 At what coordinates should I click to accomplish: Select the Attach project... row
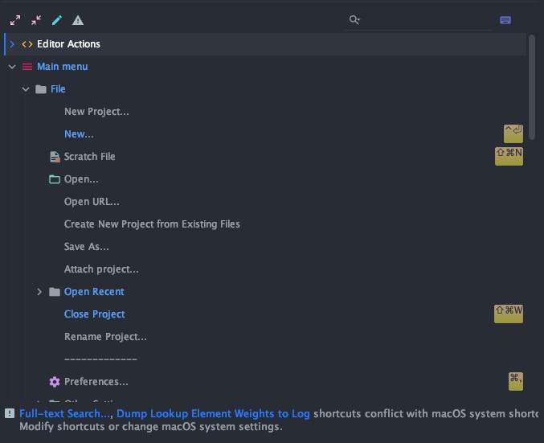[265, 269]
